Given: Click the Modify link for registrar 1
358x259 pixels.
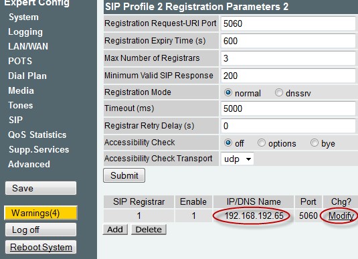Looking at the screenshot, I should (341, 215).
